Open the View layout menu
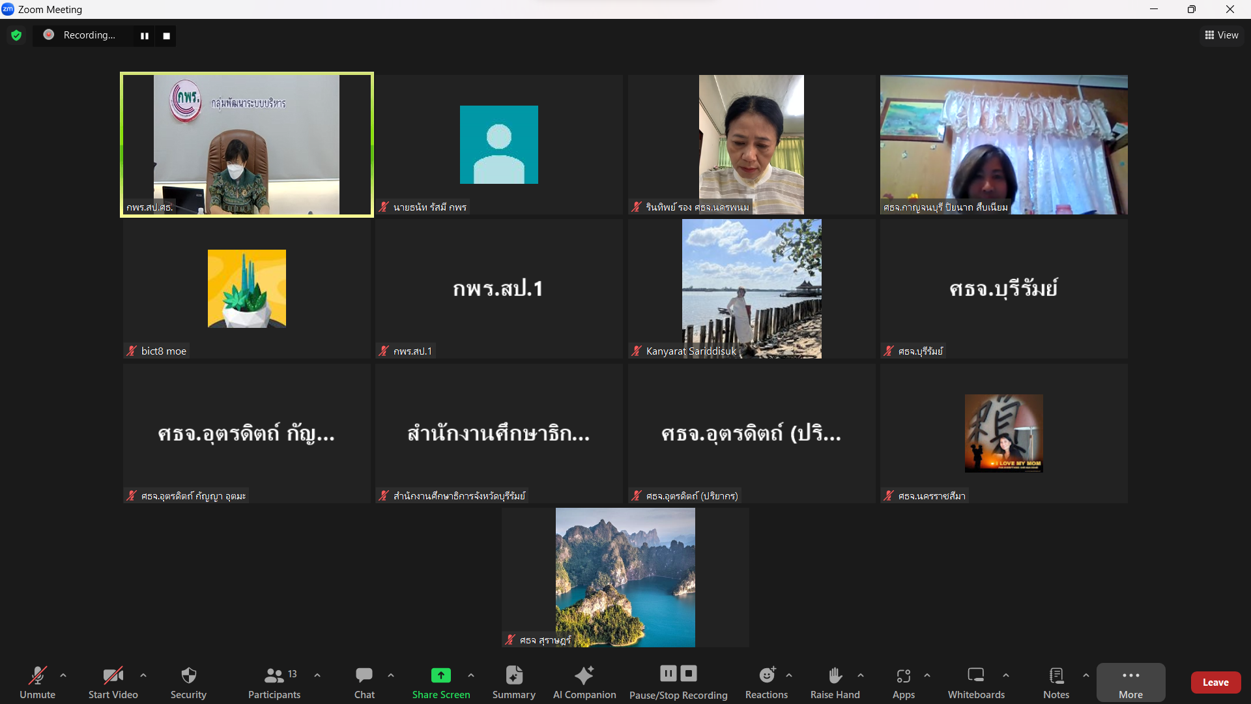This screenshot has height=704, width=1251. pyautogui.click(x=1222, y=35)
